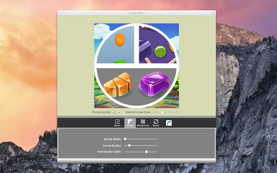
Task: Add a photo with the plus button
Action: coord(114,112)
